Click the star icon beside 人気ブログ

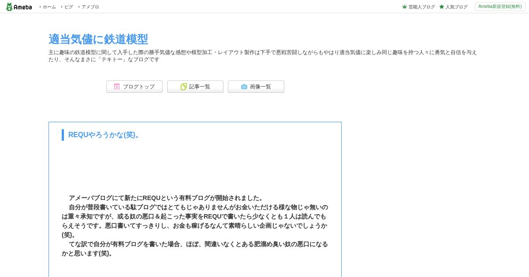point(442,7)
